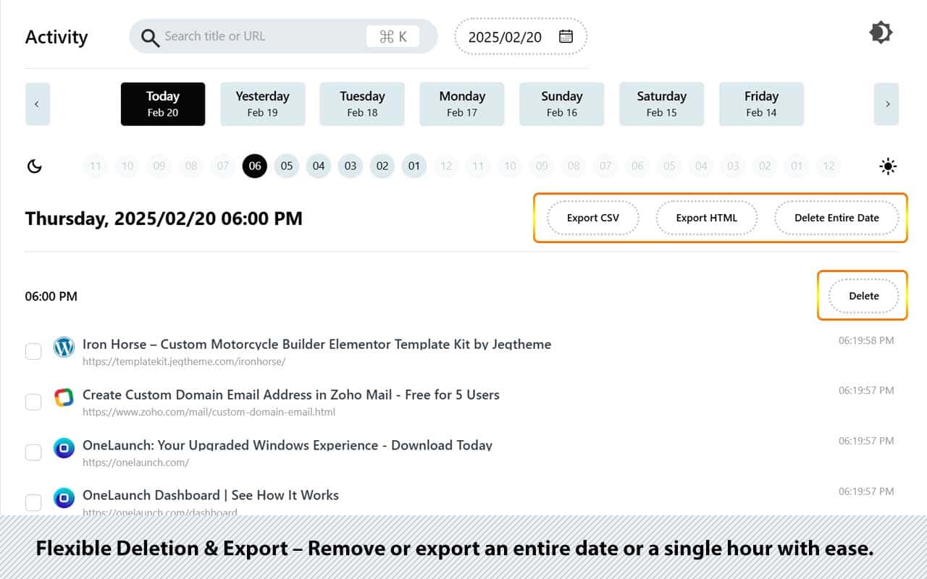927x579 pixels.
Task: Click the crescent moon night icon
Action: 35,166
